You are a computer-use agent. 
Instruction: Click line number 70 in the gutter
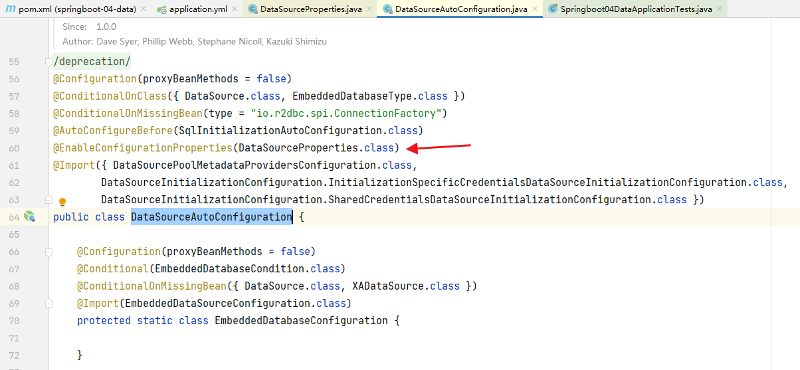[x=14, y=321]
